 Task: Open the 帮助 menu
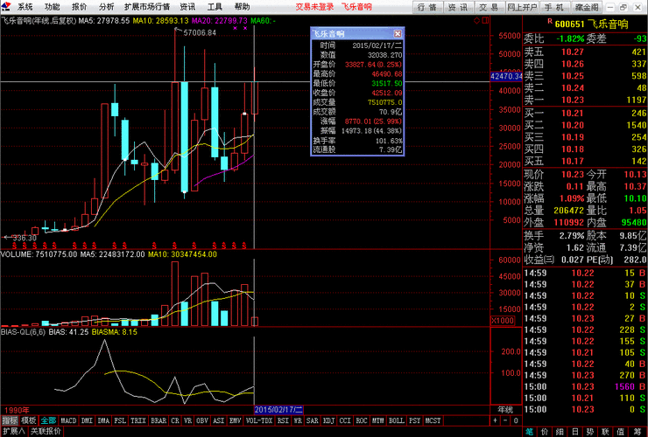point(243,7)
